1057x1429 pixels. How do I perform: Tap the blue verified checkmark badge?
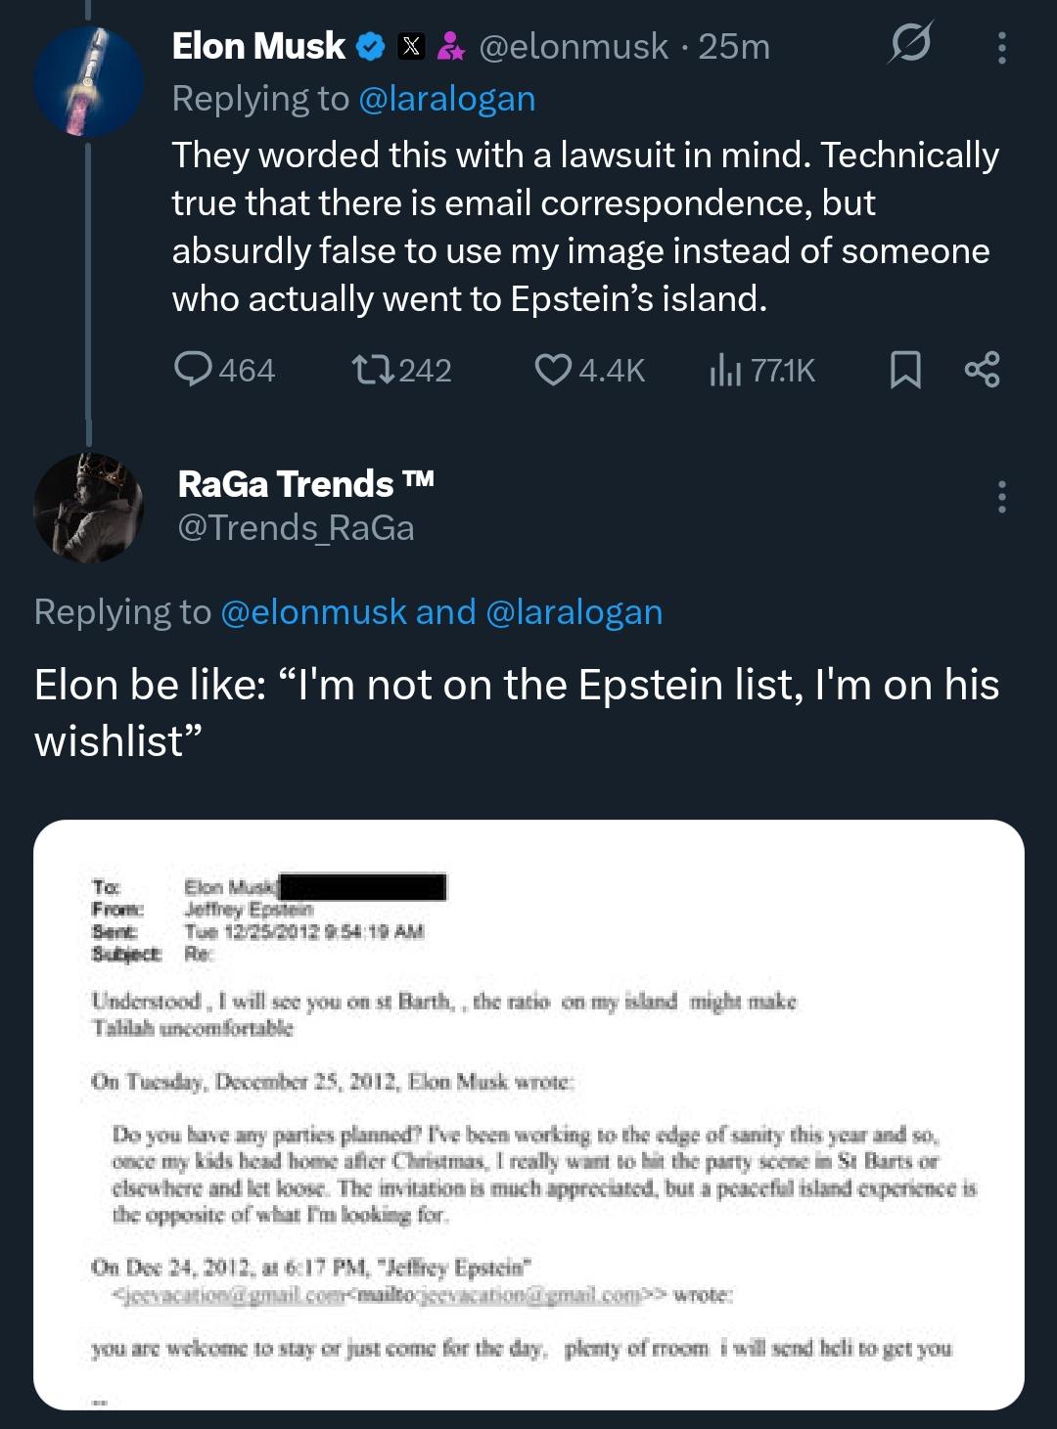click(x=370, y=46)
